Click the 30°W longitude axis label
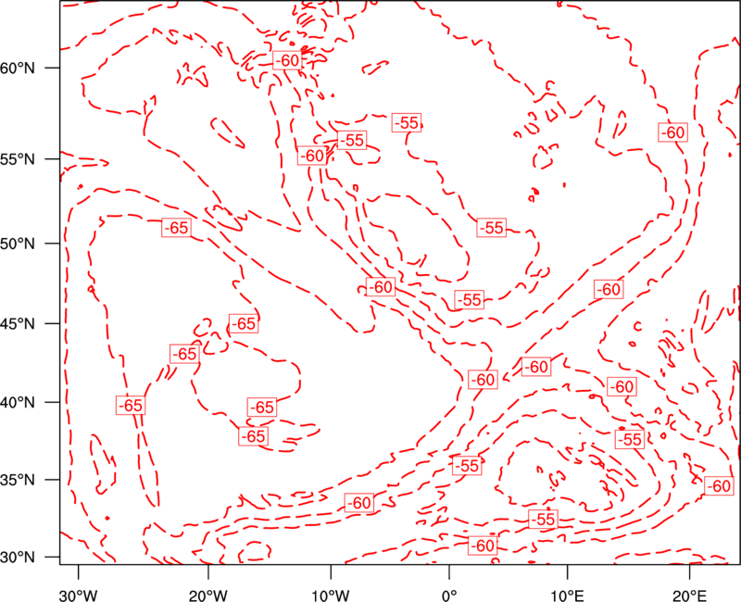Viewport: 741px width, 602px height. coord(79,596)
